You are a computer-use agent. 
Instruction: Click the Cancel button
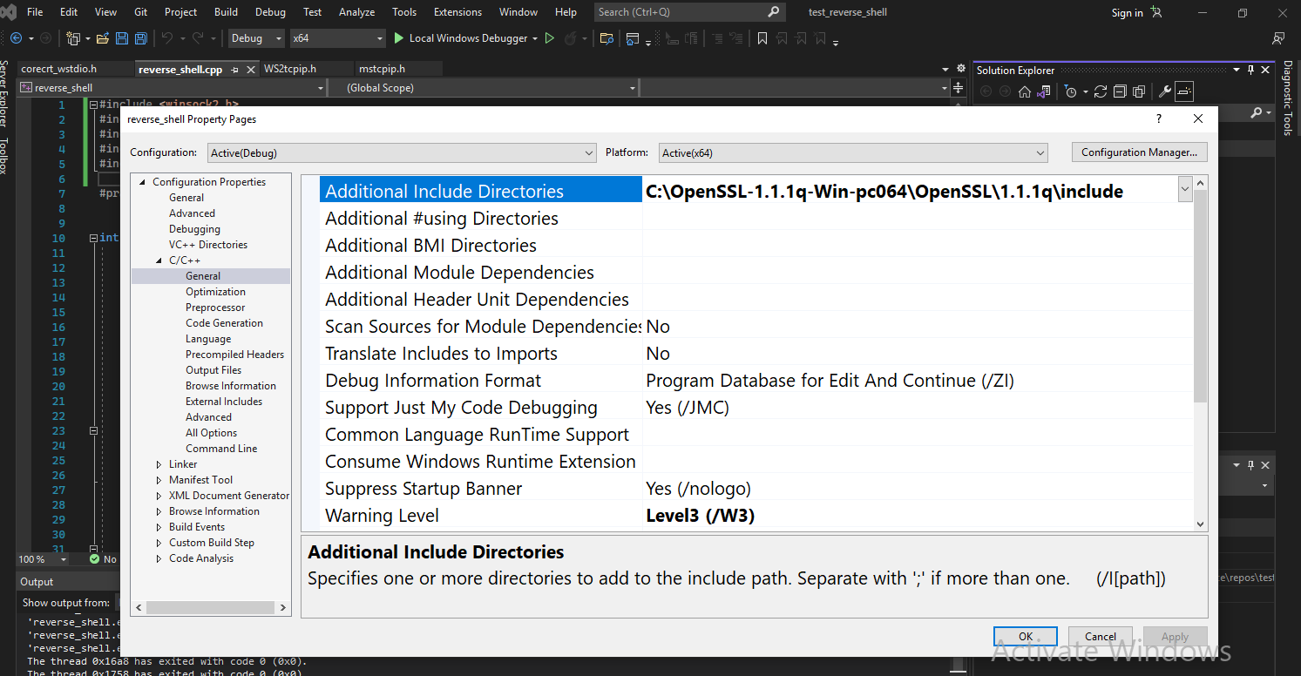click(x=1101, y=637)
